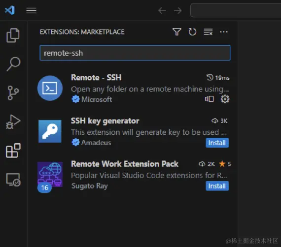Open the Run and Debug view
Viewport: 281px width, 247px height.
pos(13,122)
